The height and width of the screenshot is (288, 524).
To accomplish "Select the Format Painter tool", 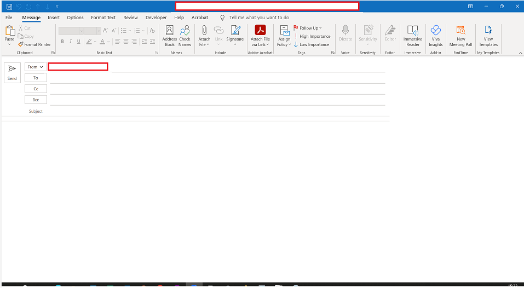I will pos(34,44).
